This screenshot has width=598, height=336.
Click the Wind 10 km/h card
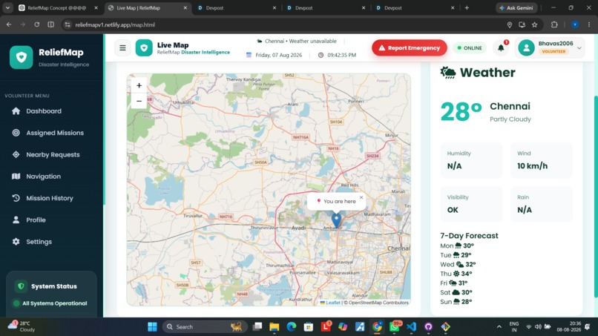(542, 160)
